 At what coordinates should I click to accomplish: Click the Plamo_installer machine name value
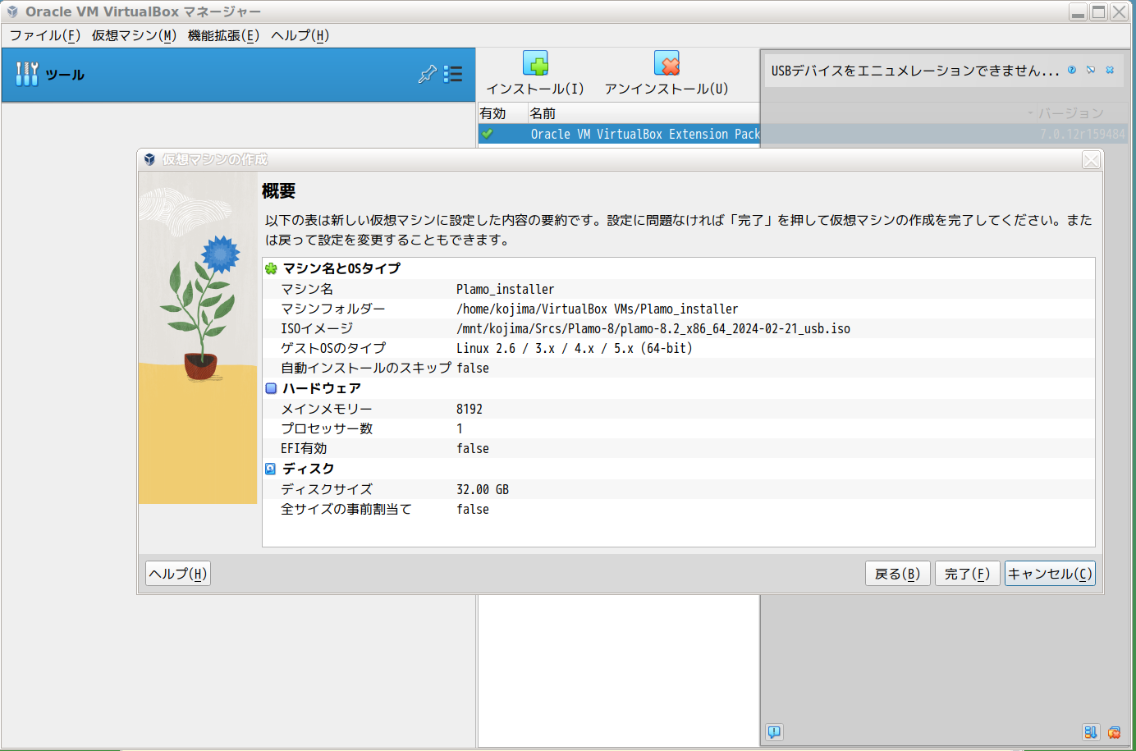[x=506, y=289]
